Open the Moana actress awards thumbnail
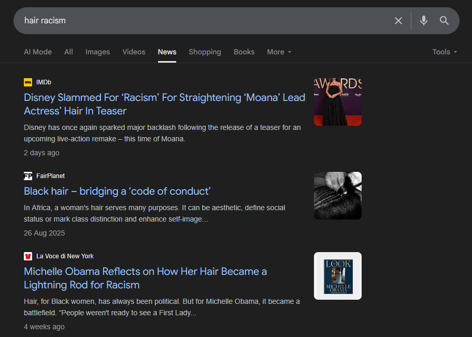 tap(338, 102)
